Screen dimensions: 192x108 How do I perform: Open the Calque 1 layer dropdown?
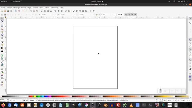coord(33,100)
